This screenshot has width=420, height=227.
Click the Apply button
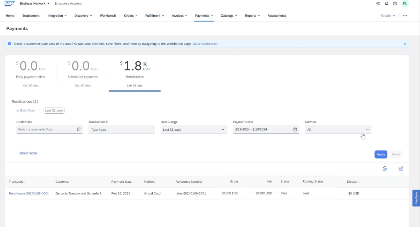(x=381, y=154)
